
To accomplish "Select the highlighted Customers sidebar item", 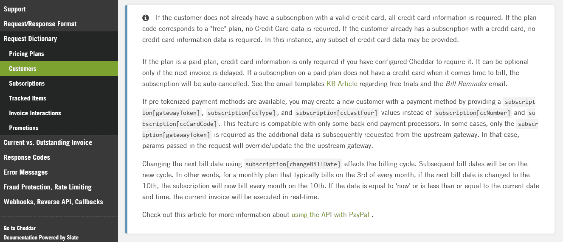I will pos(23,69).
